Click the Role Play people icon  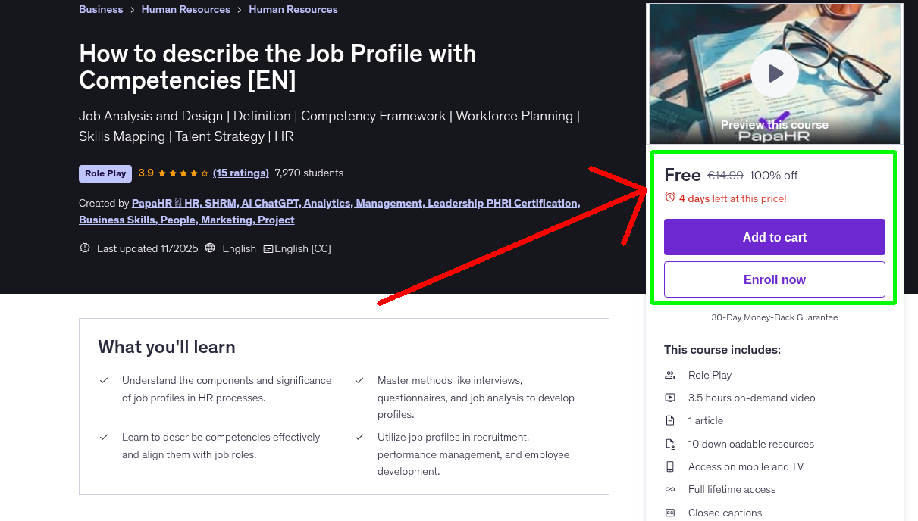coord(670,375)
